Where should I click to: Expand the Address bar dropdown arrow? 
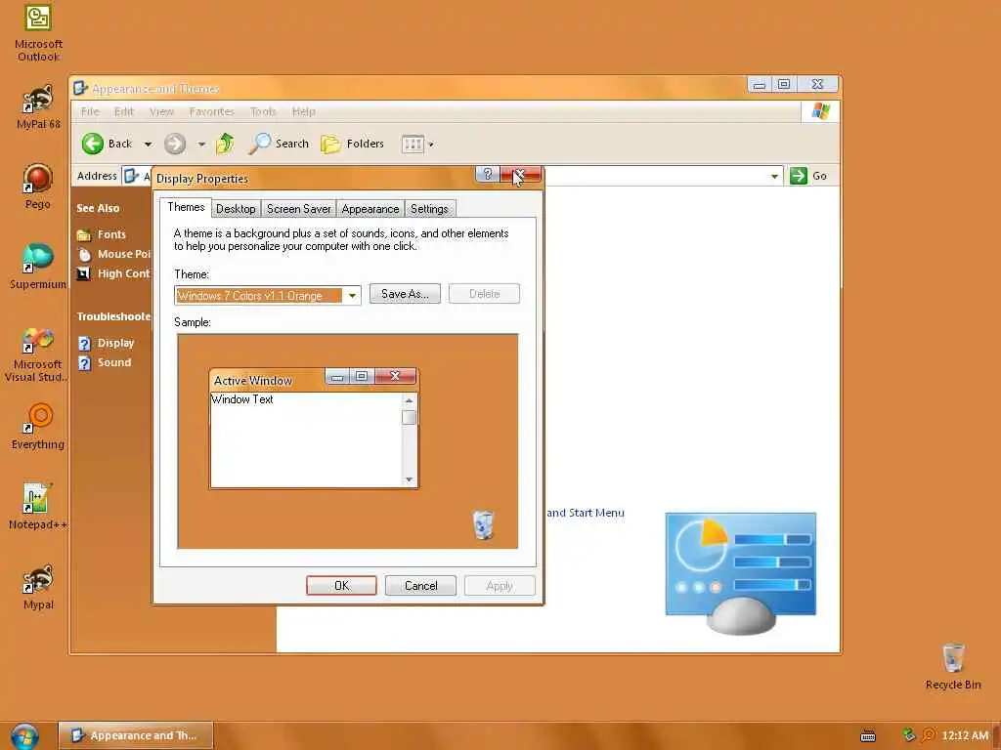coord(774,176)
